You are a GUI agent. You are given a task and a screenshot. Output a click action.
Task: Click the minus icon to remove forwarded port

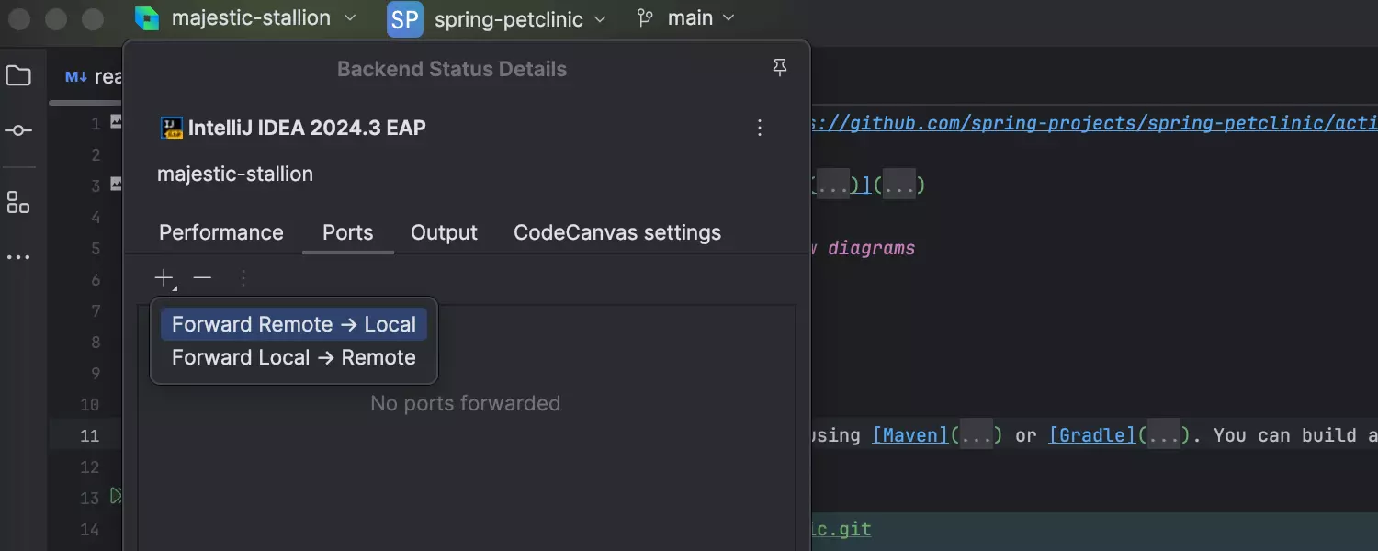[203, 277]
